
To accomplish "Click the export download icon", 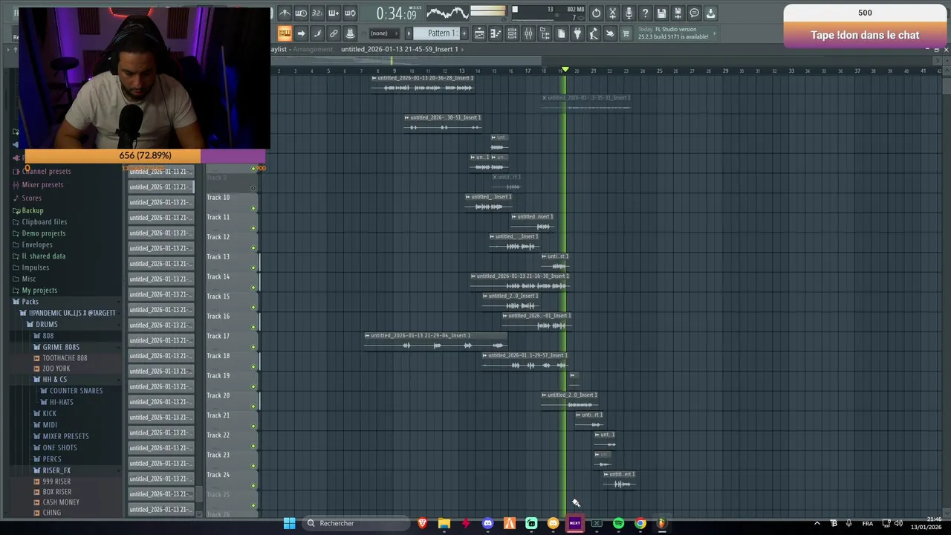I will pos(710,13).
